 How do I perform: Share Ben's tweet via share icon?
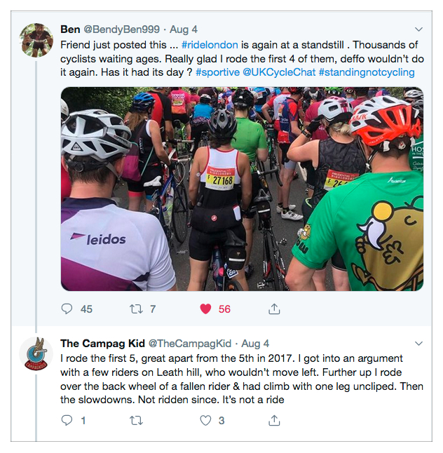pos(275,309)
